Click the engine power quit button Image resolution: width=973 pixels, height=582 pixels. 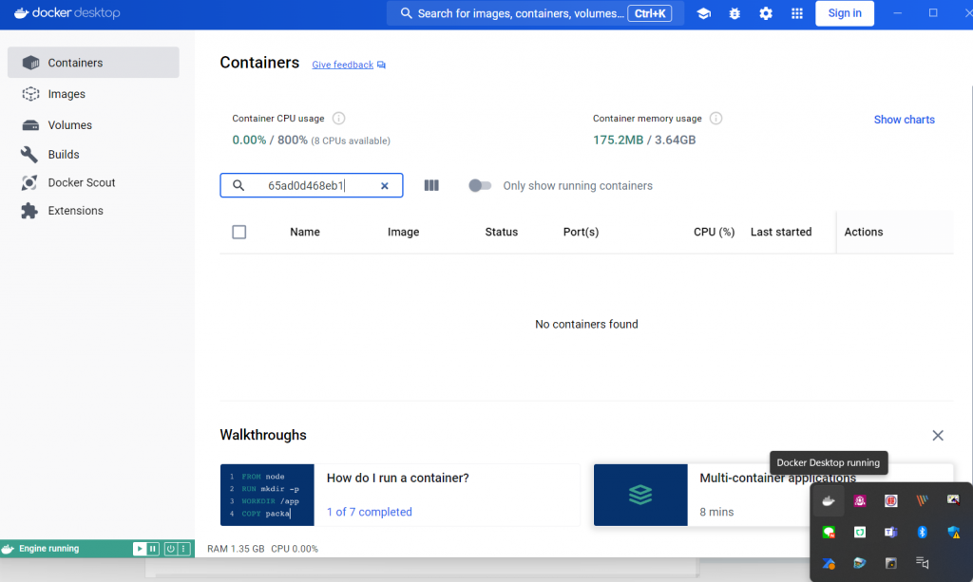pos(171,549)
